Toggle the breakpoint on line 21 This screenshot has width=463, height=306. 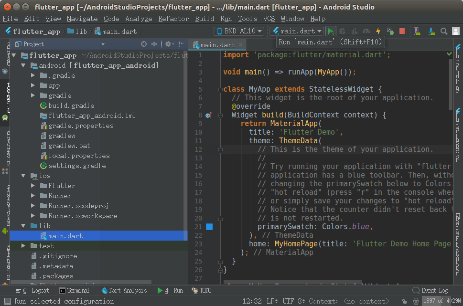[209, 227]
